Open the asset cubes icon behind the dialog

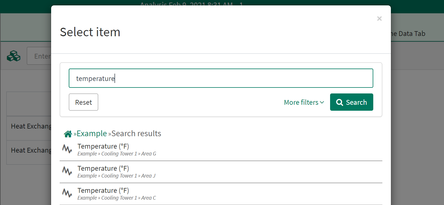14,56
